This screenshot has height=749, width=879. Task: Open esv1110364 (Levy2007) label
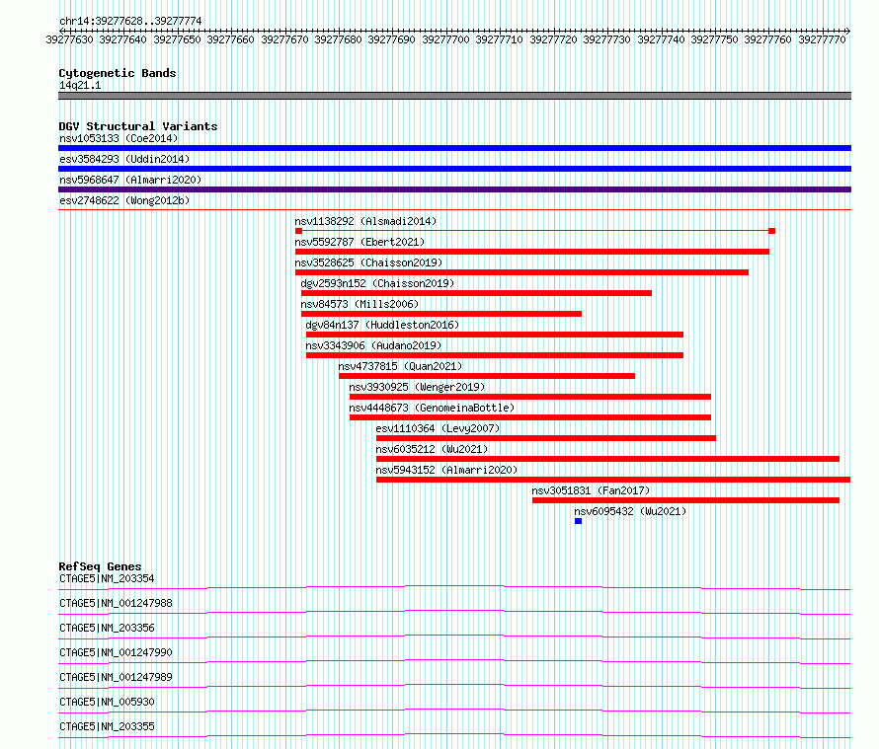click(x=438, y=428)
